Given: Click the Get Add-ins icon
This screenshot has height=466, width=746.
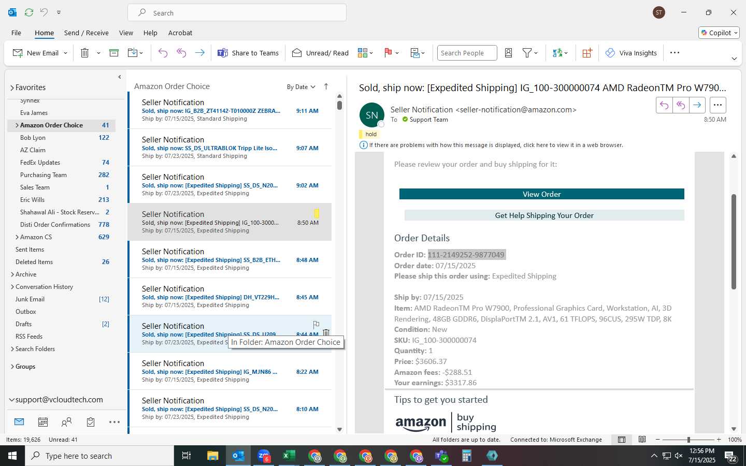Looking at the screenshot, I should (587, 53).
